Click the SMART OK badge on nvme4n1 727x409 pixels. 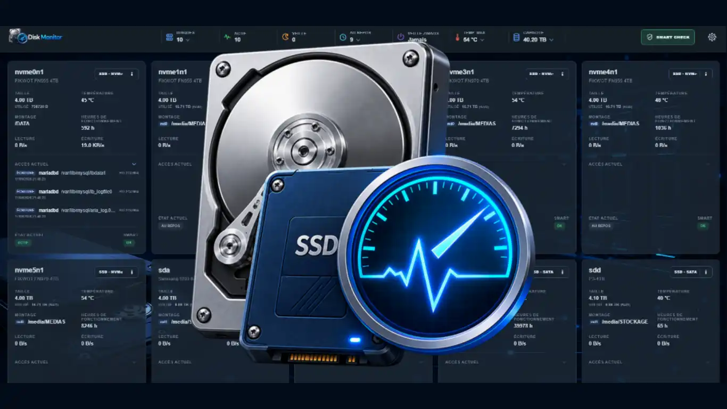[703, 226]
